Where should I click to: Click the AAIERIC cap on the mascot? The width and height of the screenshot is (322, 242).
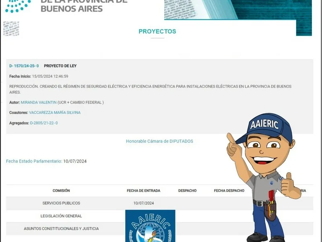265,127
